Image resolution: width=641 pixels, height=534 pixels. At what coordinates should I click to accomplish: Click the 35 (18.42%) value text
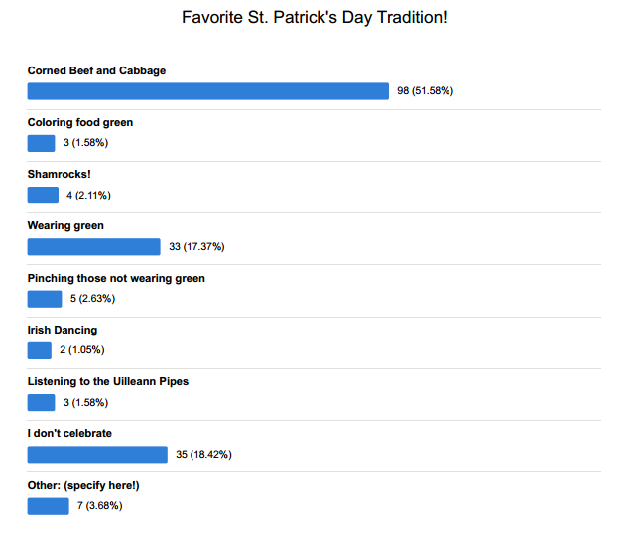coord(203,455)
